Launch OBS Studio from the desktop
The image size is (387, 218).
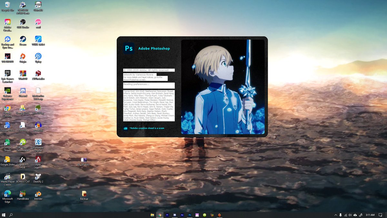coord(23,22)
